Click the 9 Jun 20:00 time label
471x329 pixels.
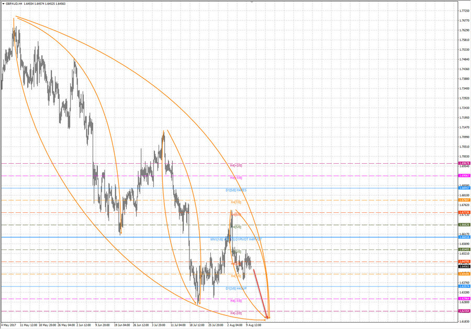pyautogui.click(x=103, y=325)
